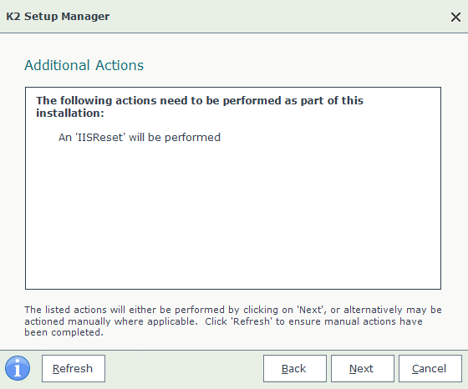The height and width of the screenshot is (389, 468).
Task: Click the word 'installation:' in the list header
Action: tap(70, 114)
